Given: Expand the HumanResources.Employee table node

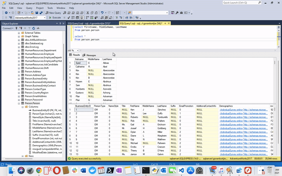Looking at the screenshot, I should click(19, 54).
